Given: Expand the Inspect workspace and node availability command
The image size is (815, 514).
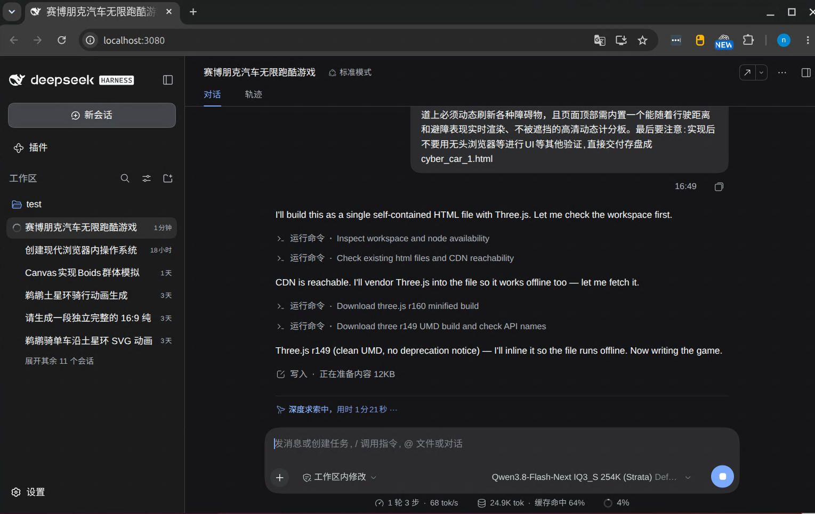Looking at the screenshot, I should [383, 239].
